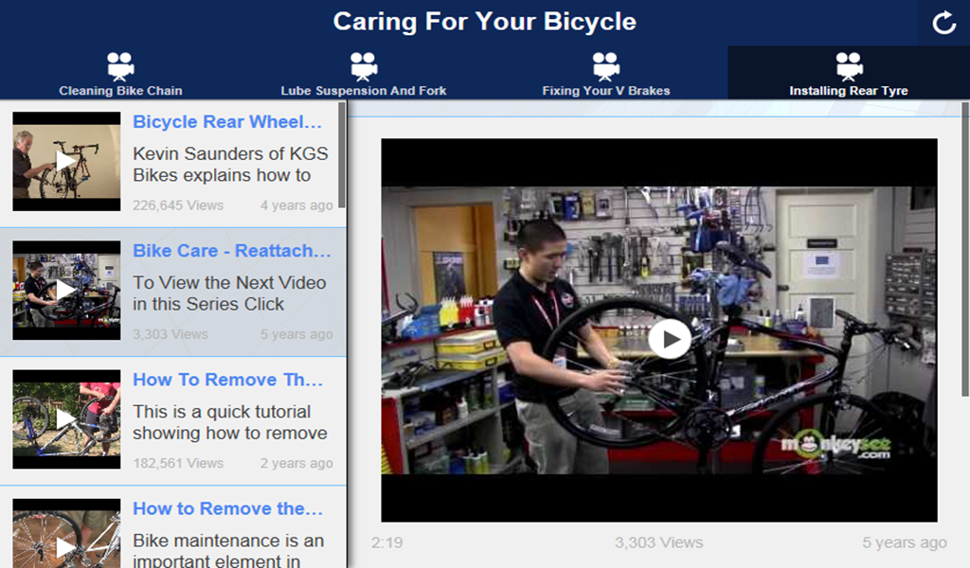Select the Installing Rear Tyre tab

pos(849,91)
